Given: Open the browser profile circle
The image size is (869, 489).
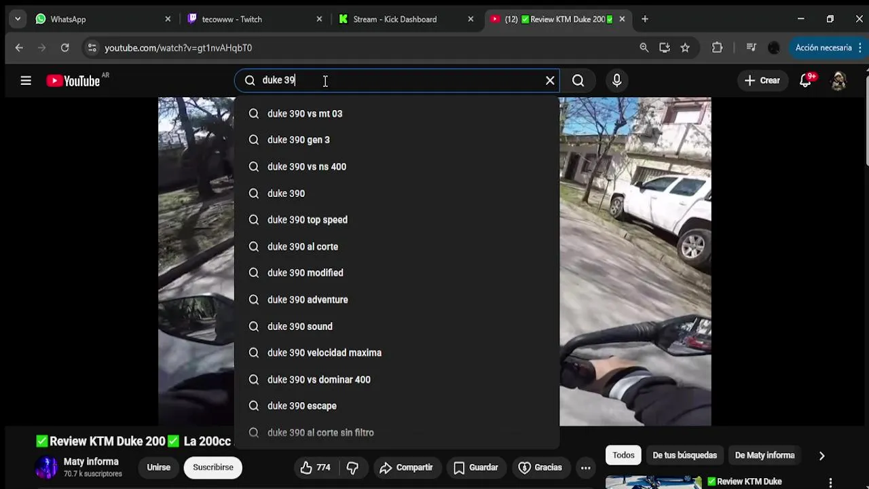Looking at the screenshot, I should tap(774, 48).
